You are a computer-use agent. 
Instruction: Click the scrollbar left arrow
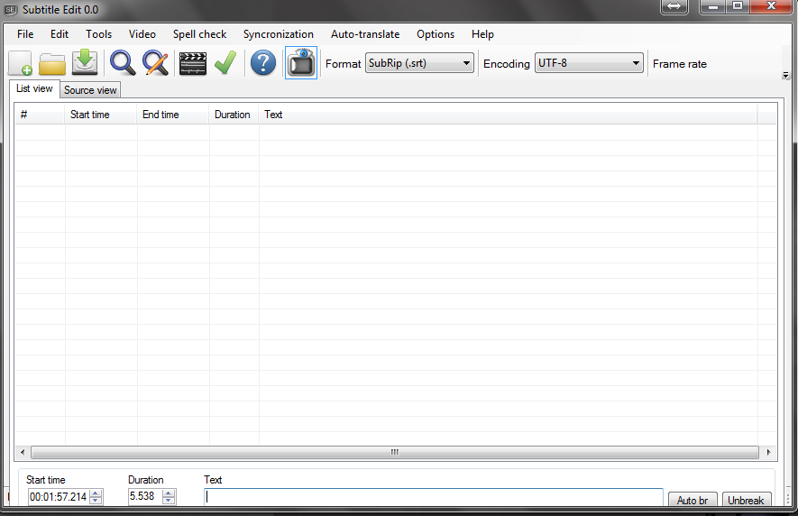coord(23,452)
